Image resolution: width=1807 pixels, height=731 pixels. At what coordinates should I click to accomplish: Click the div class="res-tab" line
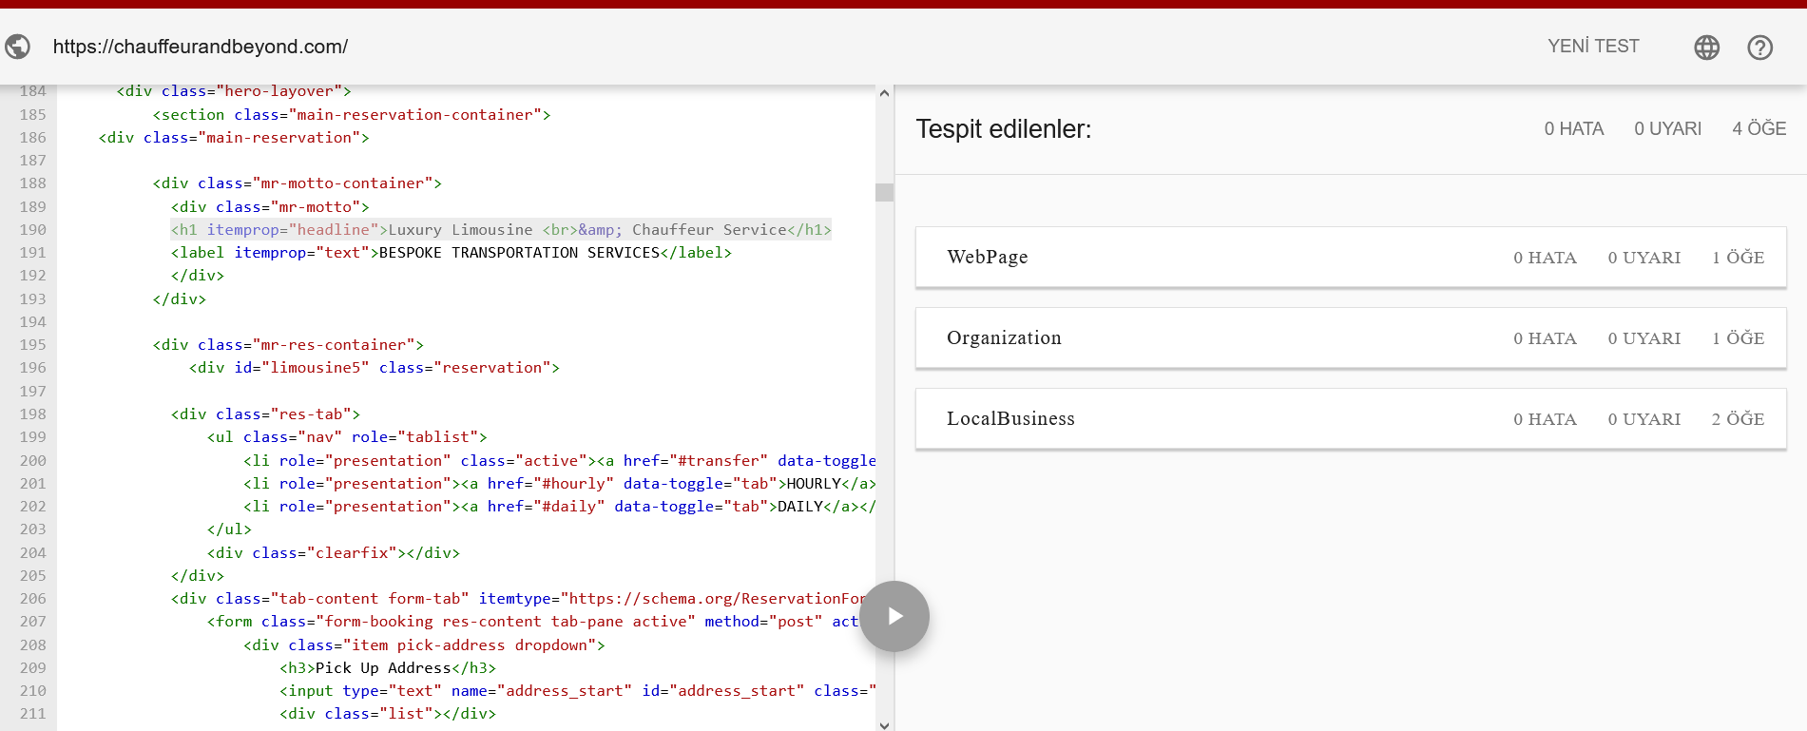pyautogui.click(x=266, y=414)
